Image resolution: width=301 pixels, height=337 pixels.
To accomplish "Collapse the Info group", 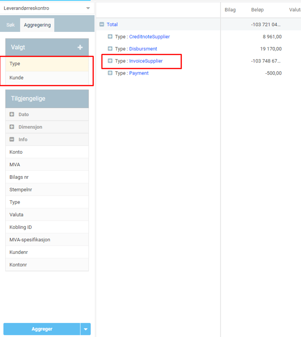I will (12, 140).
